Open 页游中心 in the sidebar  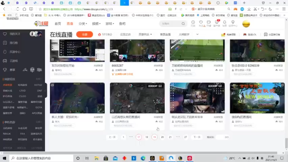click(x=15, y=52)
